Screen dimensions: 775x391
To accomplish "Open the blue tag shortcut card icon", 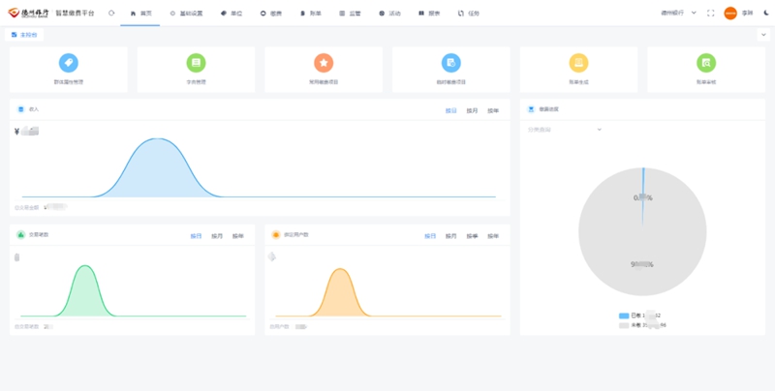I will coord(68,63).
